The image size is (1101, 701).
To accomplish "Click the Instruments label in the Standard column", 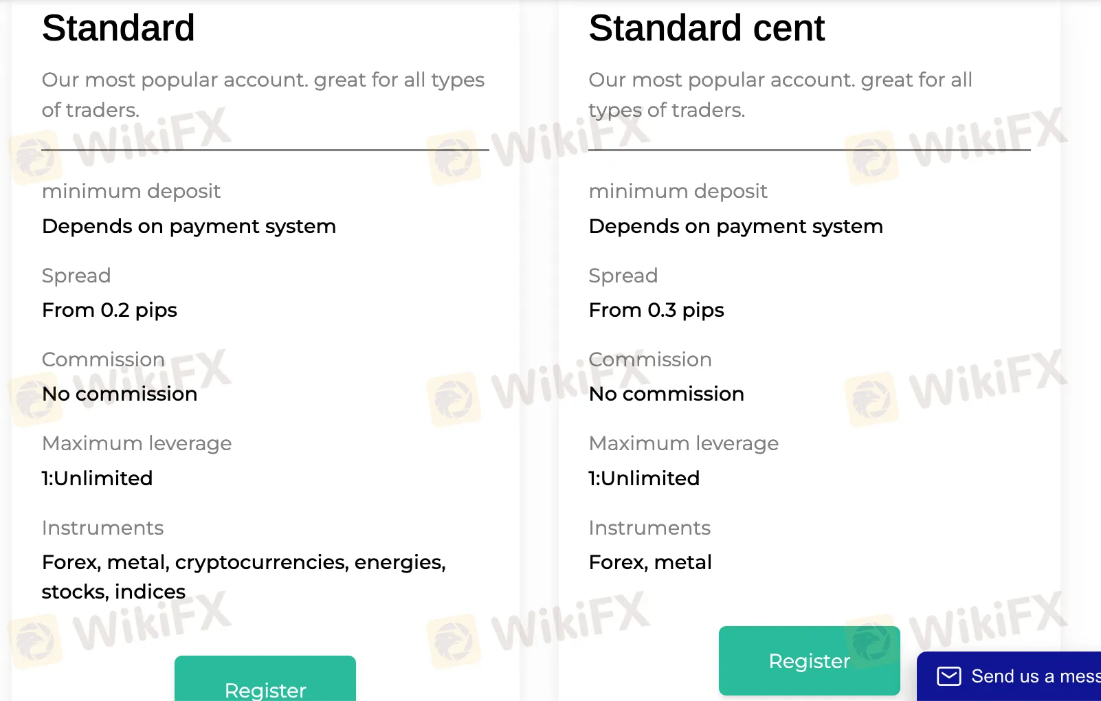I will click(102, 528).
